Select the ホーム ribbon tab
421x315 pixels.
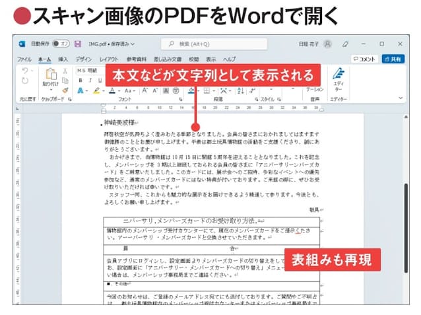[x=45, y=59]
